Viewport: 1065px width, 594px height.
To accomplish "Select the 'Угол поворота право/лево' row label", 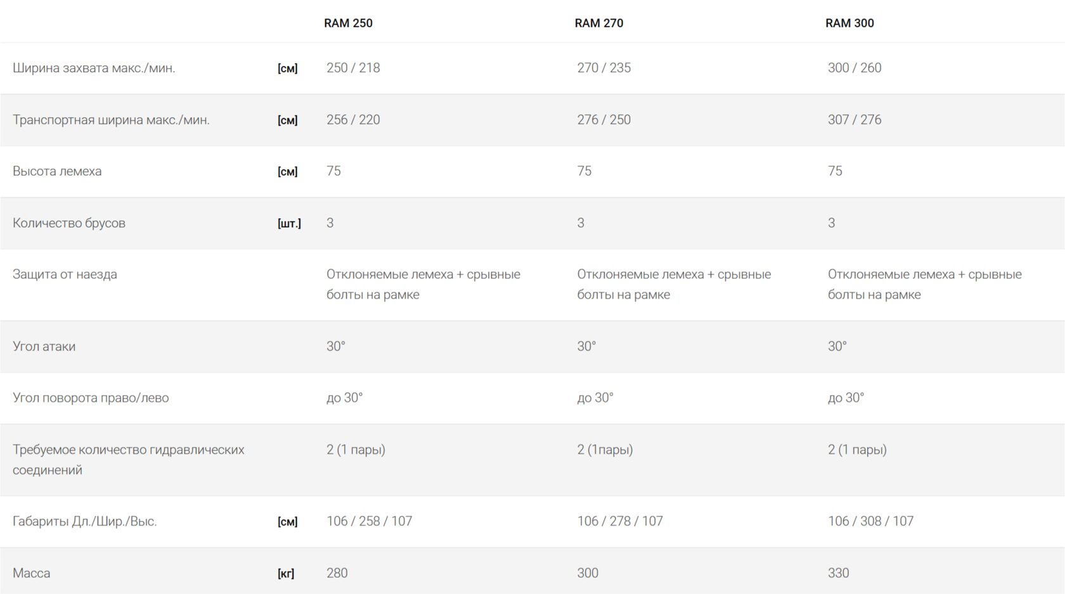I will (91, 398).
